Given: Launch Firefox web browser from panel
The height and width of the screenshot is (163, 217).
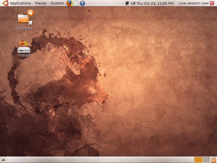Looking at the screenshot, I should (69, 3).
